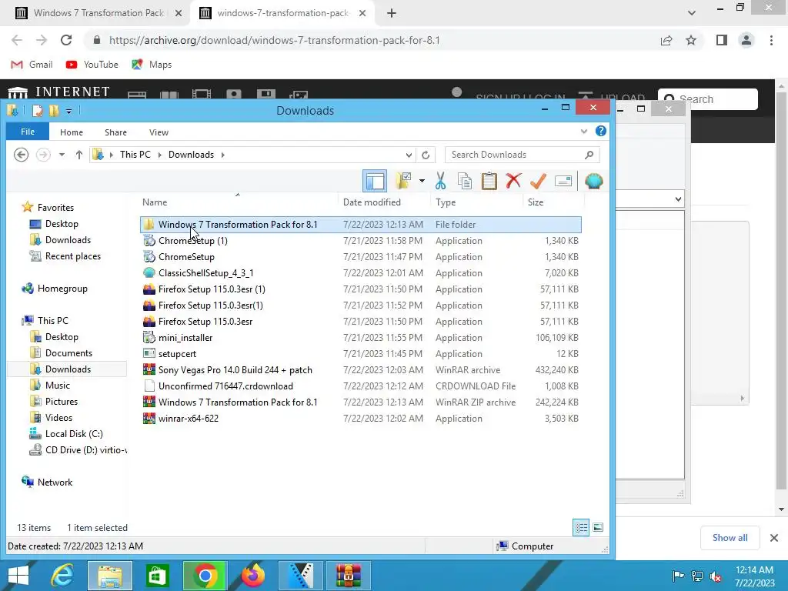
Task: Sort by Date modified column header
Action: tap(385, 202)
